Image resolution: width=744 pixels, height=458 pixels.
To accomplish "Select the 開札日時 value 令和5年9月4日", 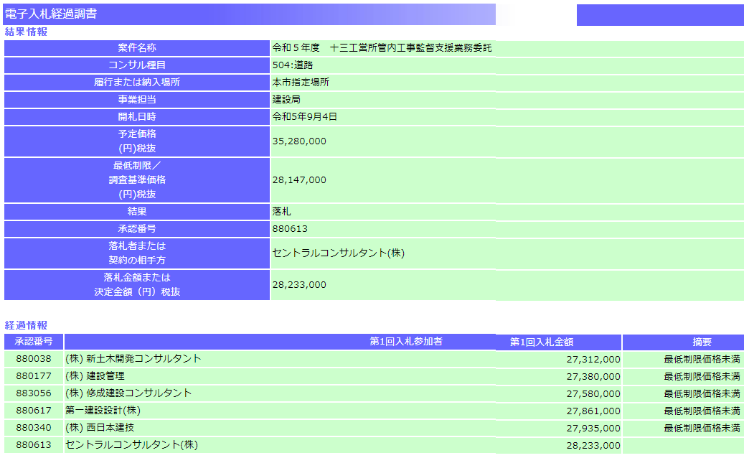I will 304,116.
